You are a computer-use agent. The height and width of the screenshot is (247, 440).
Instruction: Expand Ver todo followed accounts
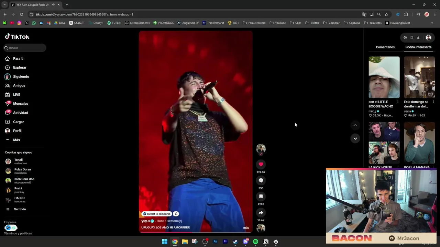pos(16,209)
